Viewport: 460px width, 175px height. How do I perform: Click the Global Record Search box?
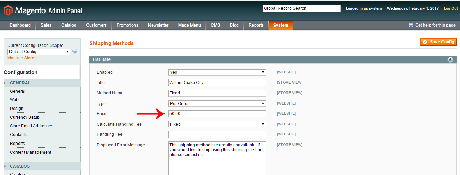pos(301,8)
